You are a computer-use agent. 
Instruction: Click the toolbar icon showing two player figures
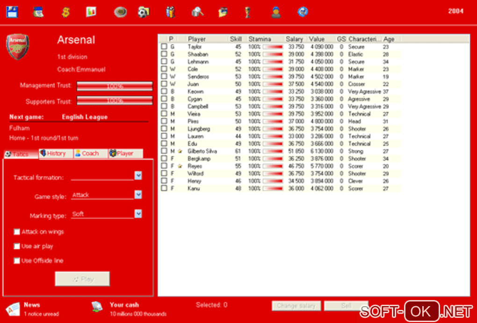[x=171, y=12]
